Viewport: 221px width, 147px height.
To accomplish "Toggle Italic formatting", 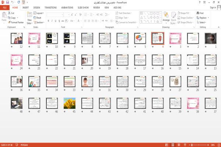I will (52, 21).
